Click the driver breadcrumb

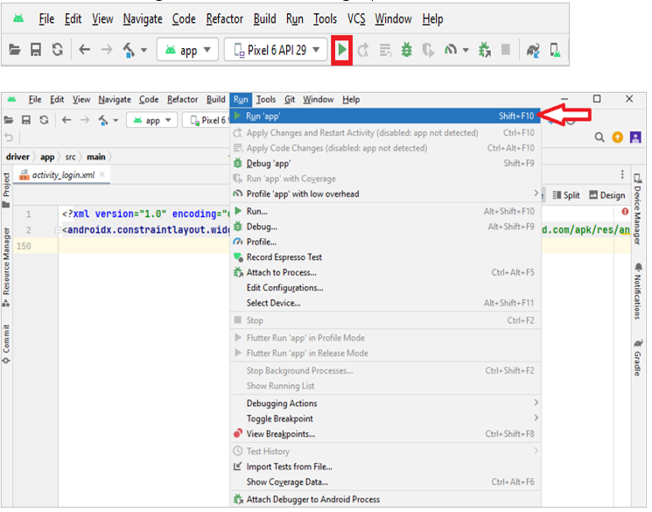click(x=18, y=157)
